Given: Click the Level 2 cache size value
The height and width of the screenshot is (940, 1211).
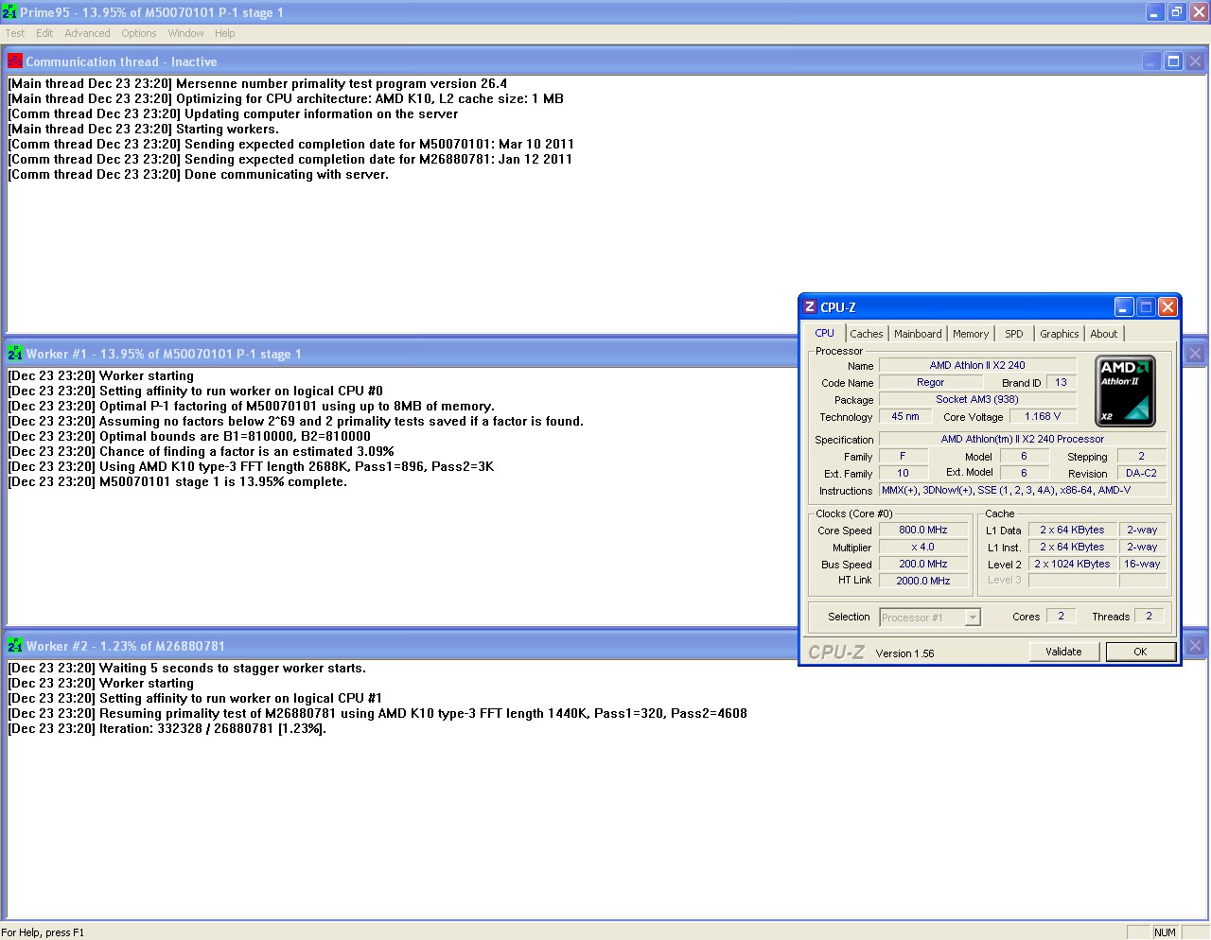Looking at the screenshot, I should (x=1072, y=565).
